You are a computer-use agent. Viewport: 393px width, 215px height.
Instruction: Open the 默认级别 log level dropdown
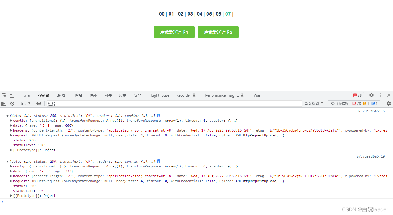point(314,104)
